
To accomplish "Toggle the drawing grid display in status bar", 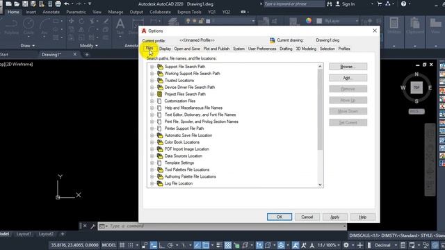I will tap(122, 245).
